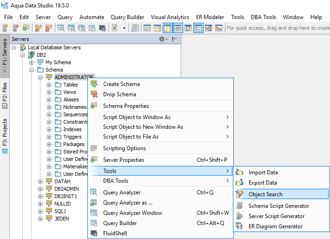Click the Servers panel gear settings icon
Viewport: 330px width, 239px height.
(x=162, y=40)
